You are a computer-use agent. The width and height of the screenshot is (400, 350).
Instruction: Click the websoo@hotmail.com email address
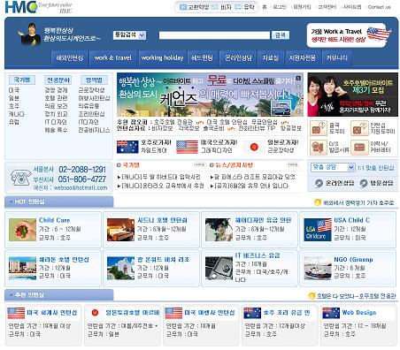coord(81,187)
